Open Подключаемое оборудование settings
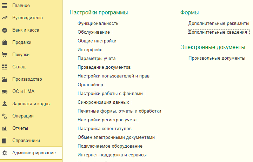Screen dimensions: 253x162 coord(110,146)
